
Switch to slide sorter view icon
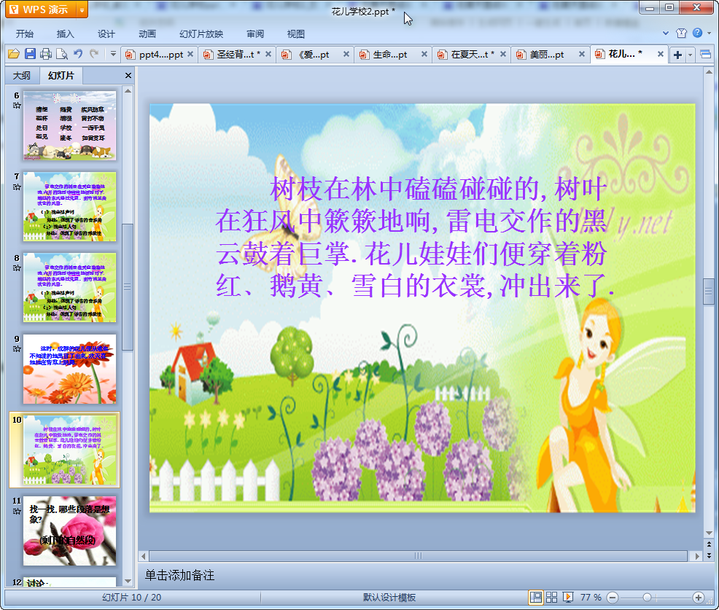click(551, 597)
